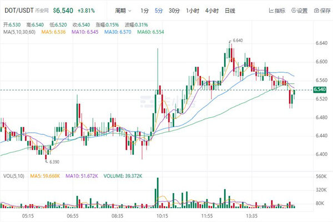Screen dimensions: 333x222
Task: Click the 6.540 current price tag
Action: (x=319, y=90)
